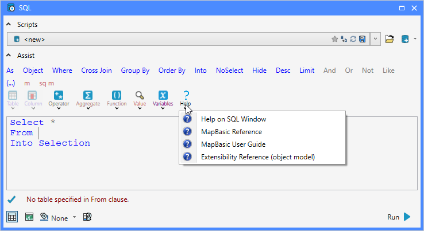Click the SQL window title icon
This screenshot has width=424, height=231.
pos(11,8)
